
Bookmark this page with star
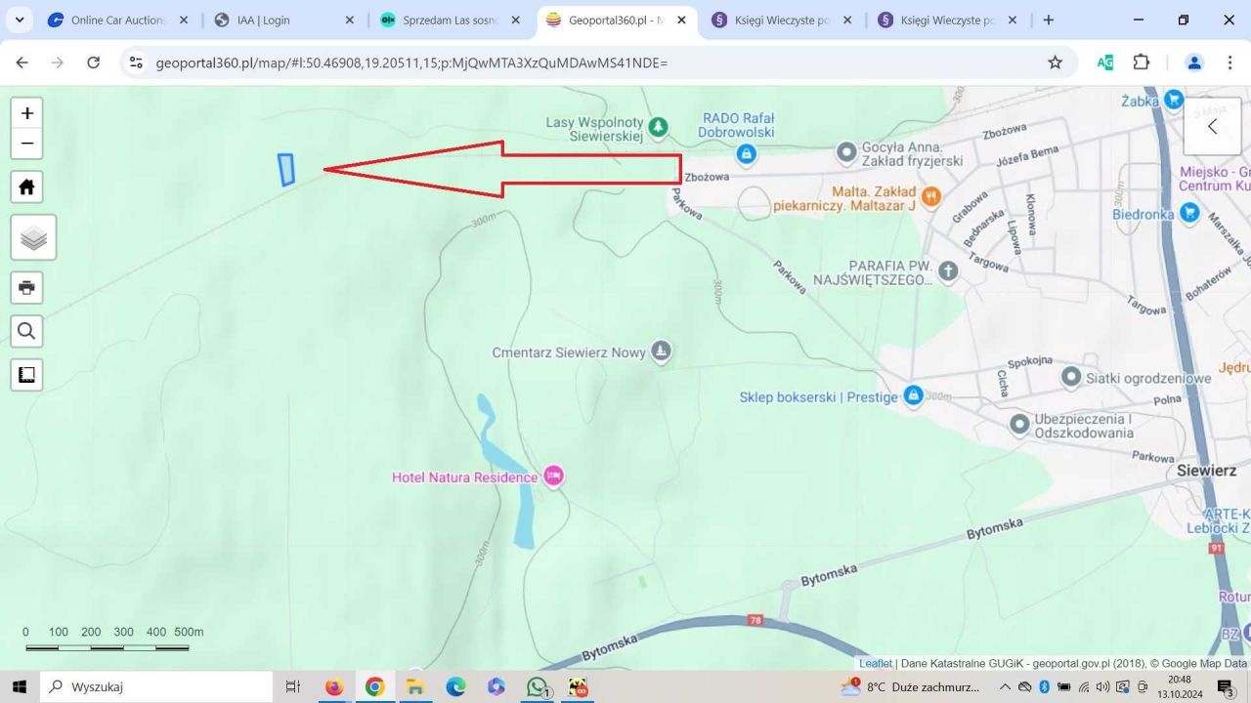[1055, 62]
